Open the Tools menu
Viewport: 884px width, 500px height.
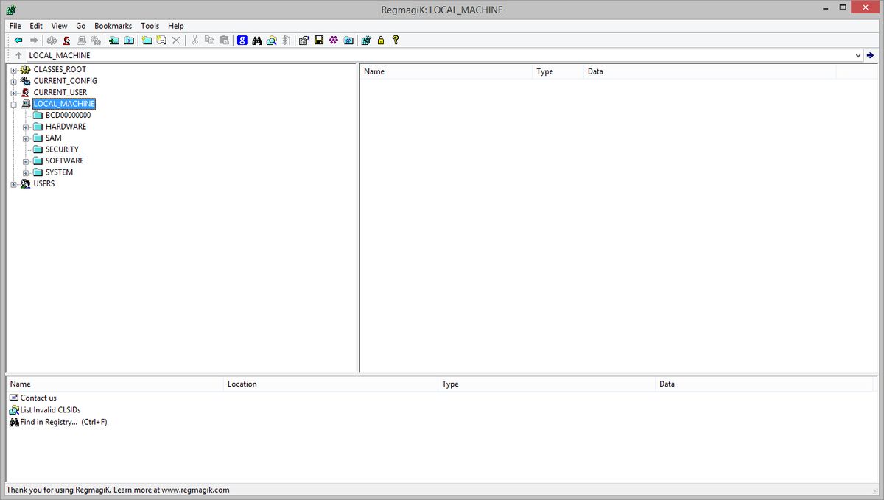pyautogui.click(x=150, y=26)
